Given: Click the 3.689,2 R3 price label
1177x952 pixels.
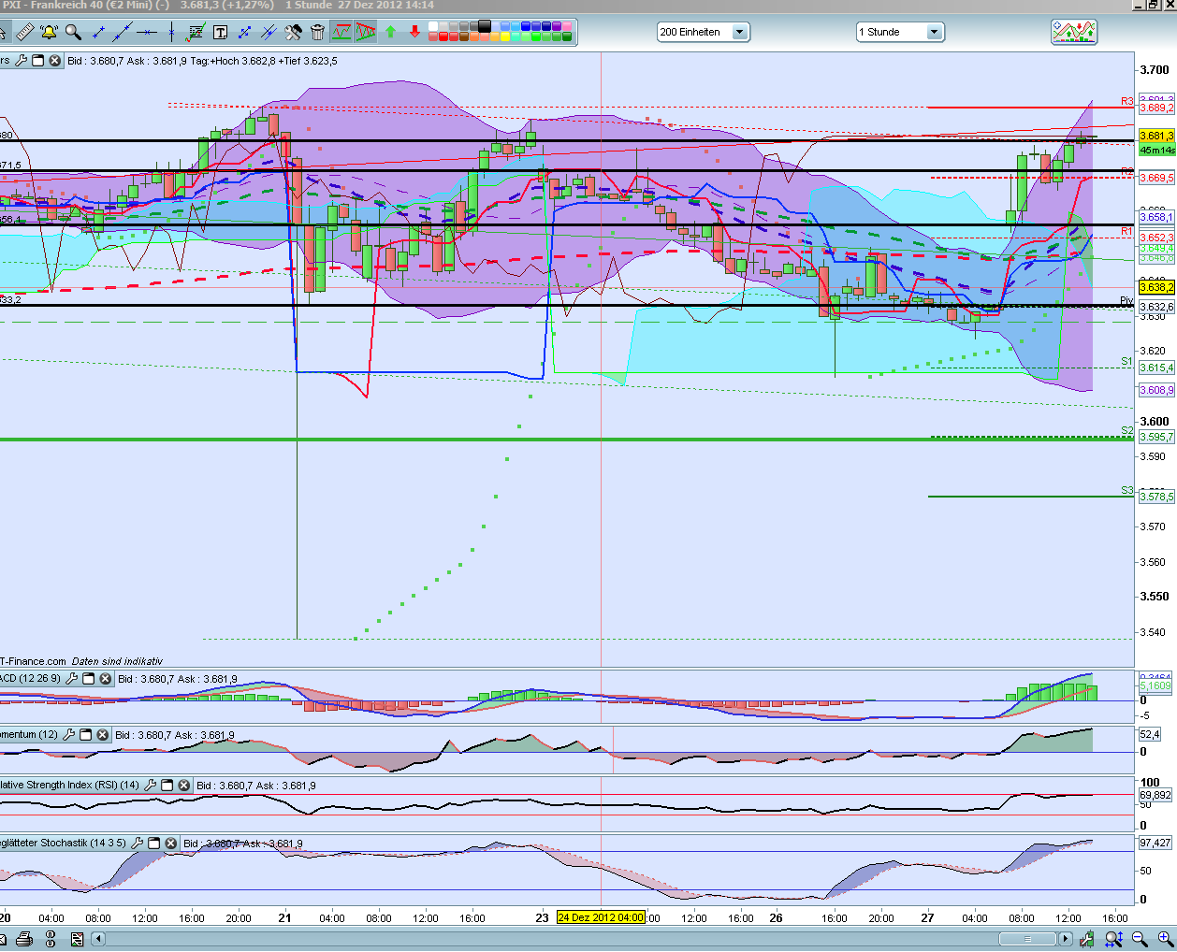Looking at the screenshot, I should tap(1156, 108).
